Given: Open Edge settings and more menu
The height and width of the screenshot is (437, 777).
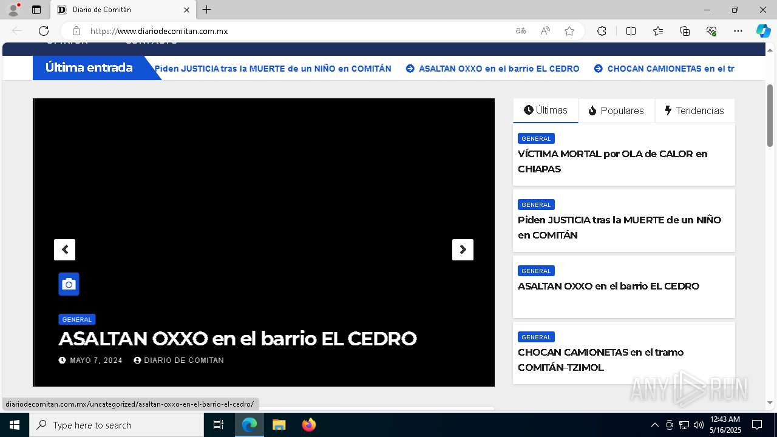Looking at the screenshot, I should [738, 31].
